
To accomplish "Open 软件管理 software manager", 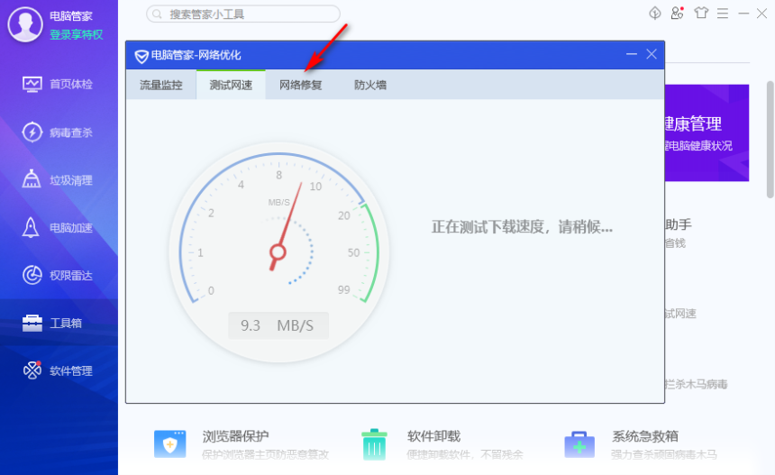I will [59, 370].
